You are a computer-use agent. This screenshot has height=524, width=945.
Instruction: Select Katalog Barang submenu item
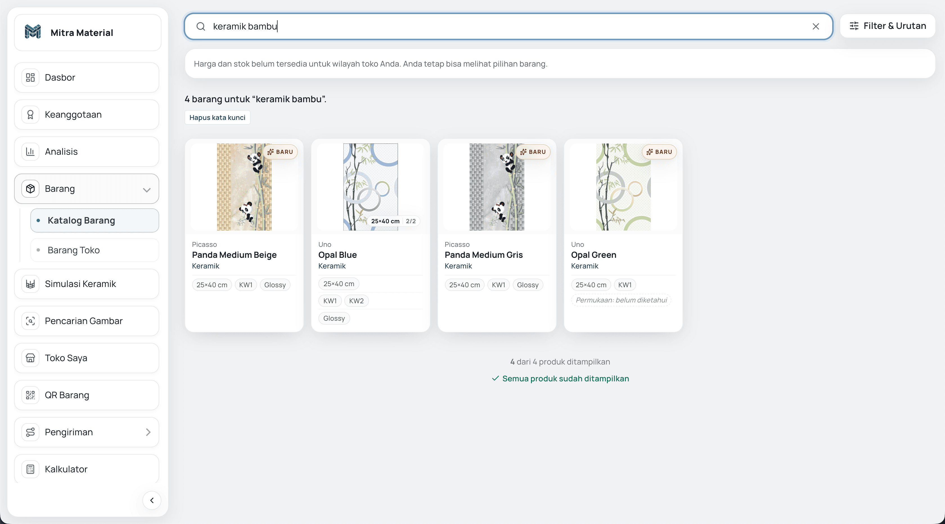[95, 220]
